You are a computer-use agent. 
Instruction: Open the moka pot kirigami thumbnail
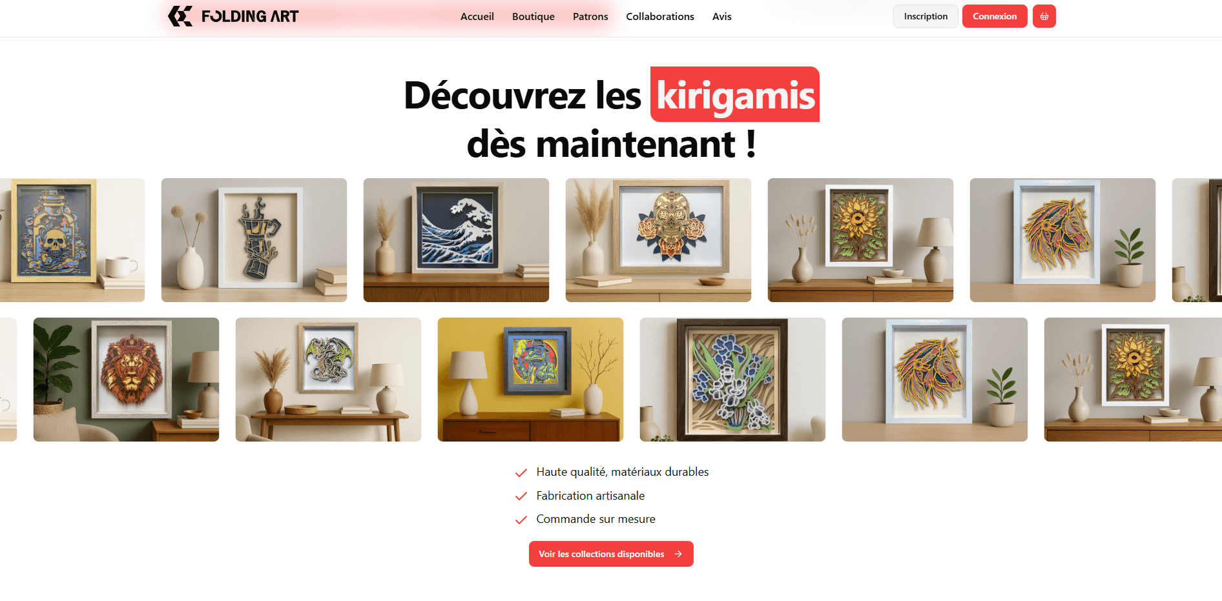point(254,240)
